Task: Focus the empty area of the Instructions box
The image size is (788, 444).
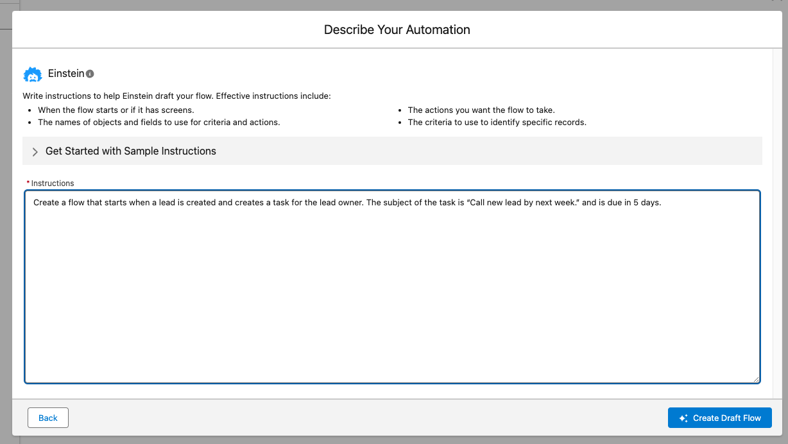Action: [392, 295]
